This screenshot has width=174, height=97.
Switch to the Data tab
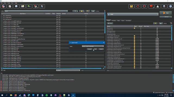pos(119,20)
